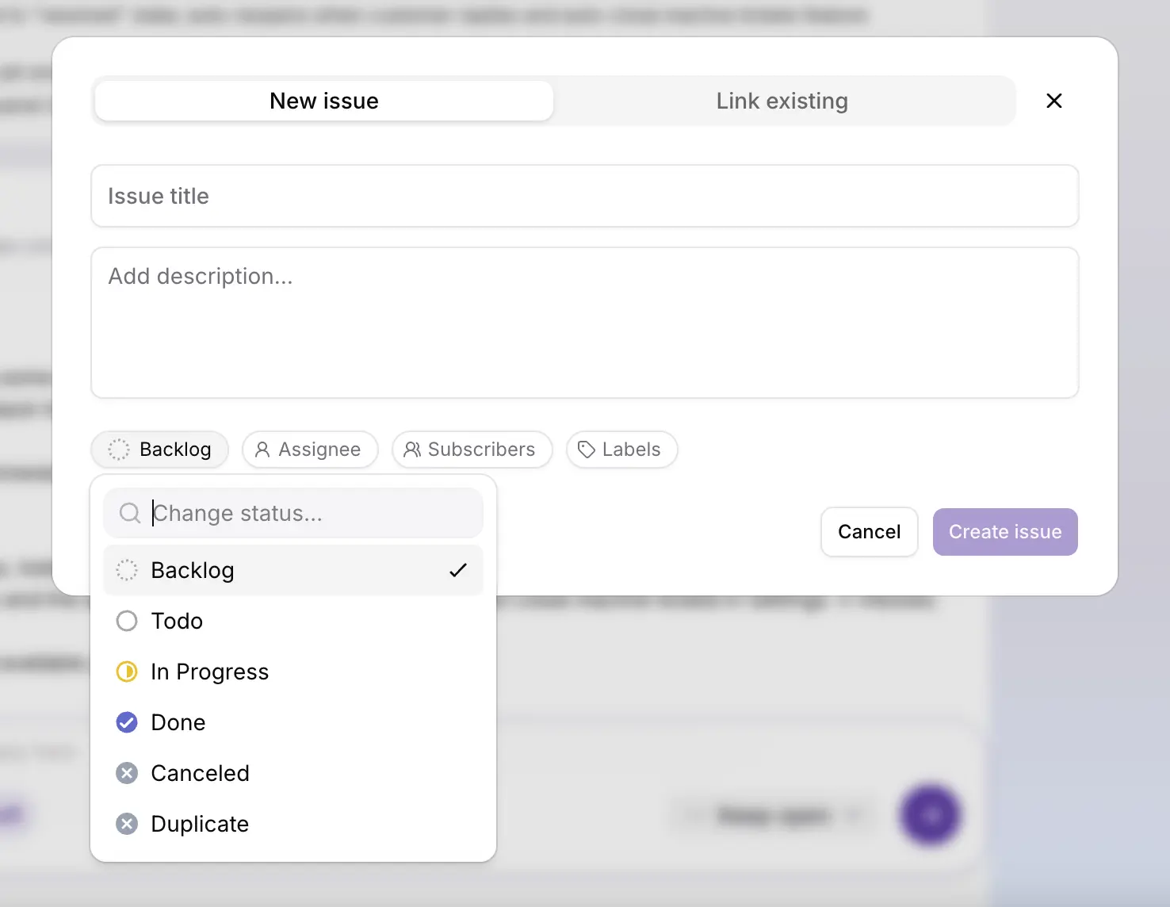Switch to the Link existing tab
Screen dimensions: 1170x907
point(782,101)
